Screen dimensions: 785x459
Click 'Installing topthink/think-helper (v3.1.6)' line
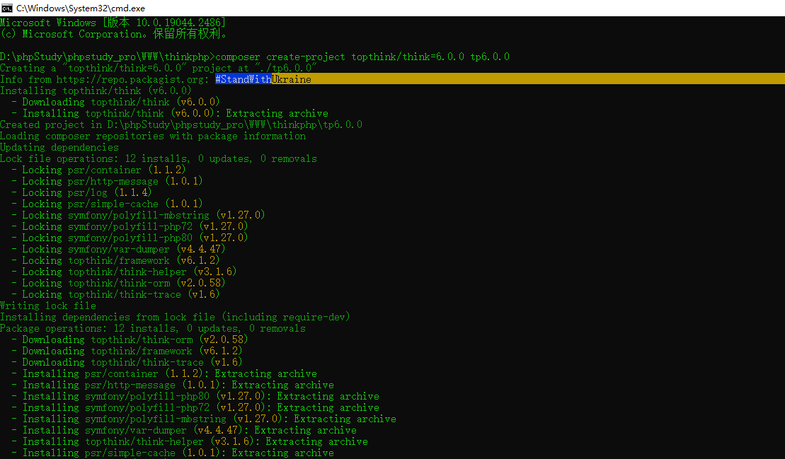coord(190,441)
